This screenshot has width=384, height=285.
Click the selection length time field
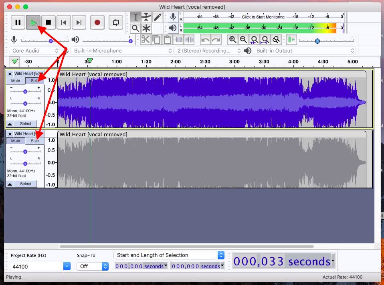198,266
